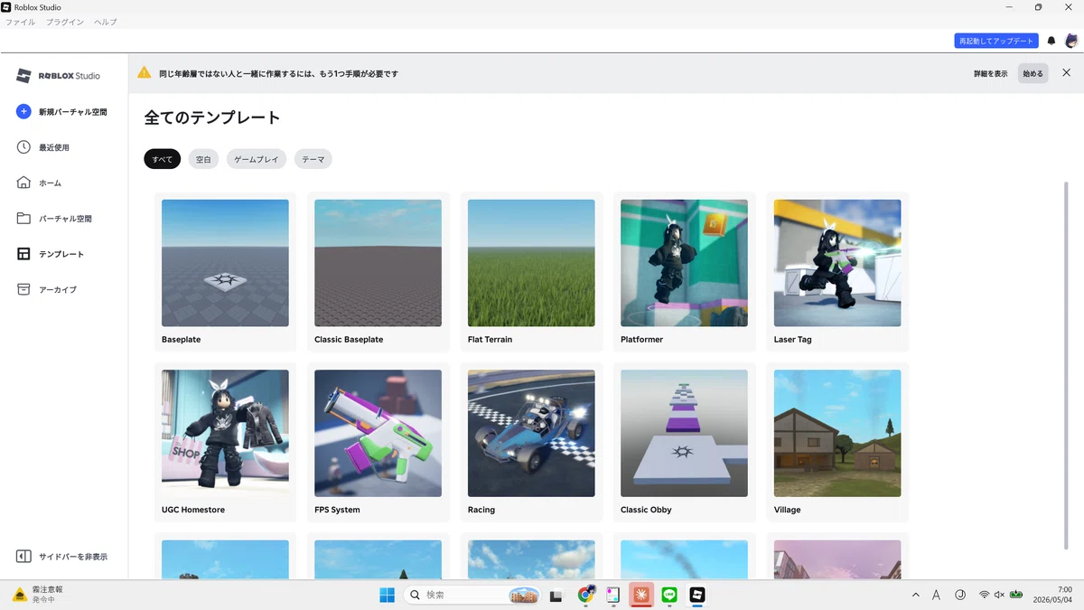Open the Platformer template
Image resolution: width=1084 pixels, height=610 pixels.
coord(684,271)
